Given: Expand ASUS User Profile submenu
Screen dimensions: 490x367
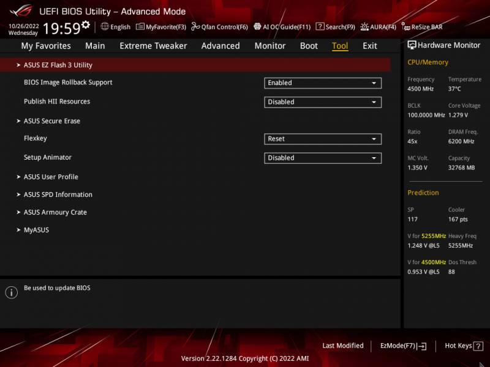Looking at the screenshot, I should tap(51, 177).
